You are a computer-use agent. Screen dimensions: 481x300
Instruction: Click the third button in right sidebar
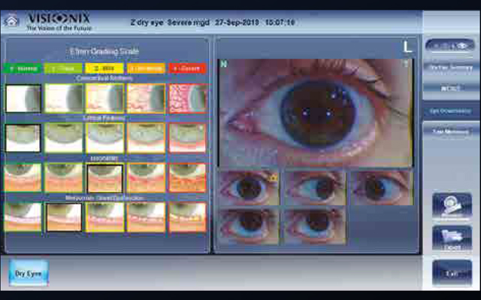coord(450,89)
